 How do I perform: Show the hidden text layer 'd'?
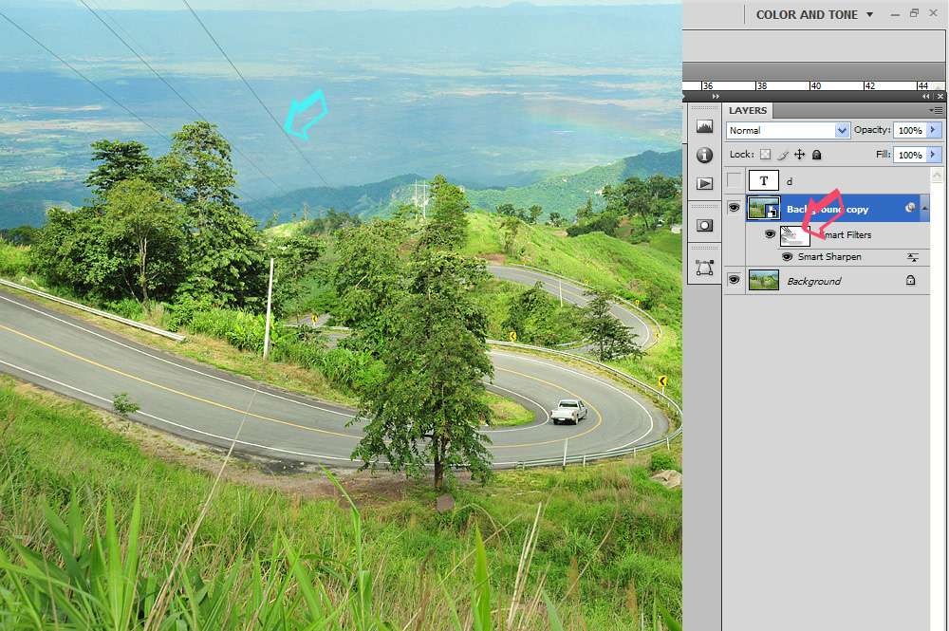tap(734, 181)
